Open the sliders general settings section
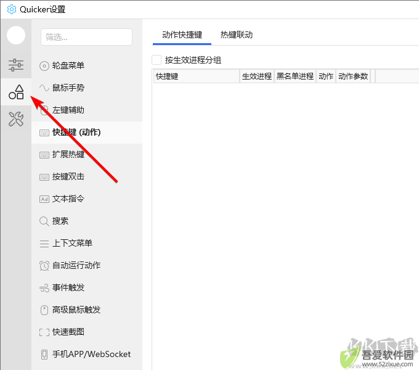Screen dimensions: 419x370 click(x=16, y=65)
